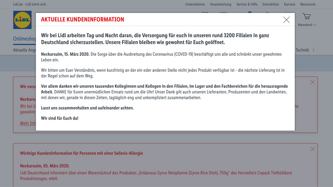
Task: Click the Eridanous Gyros Reispfanne recall text
Action: tap(156, 176)
